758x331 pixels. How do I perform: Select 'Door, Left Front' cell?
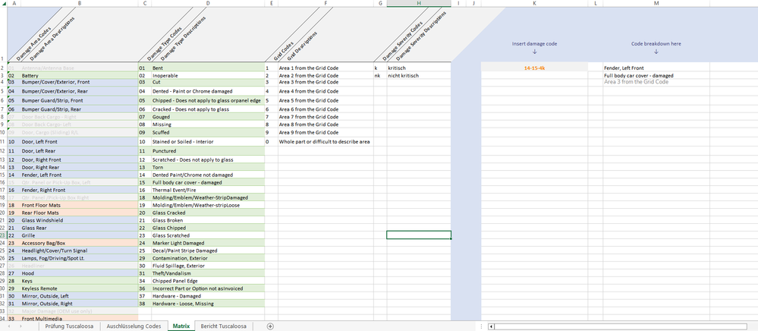pyautogui.click(x=79, y=142)
